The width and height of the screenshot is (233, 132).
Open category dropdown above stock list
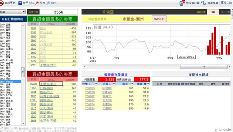pos(13,12)
